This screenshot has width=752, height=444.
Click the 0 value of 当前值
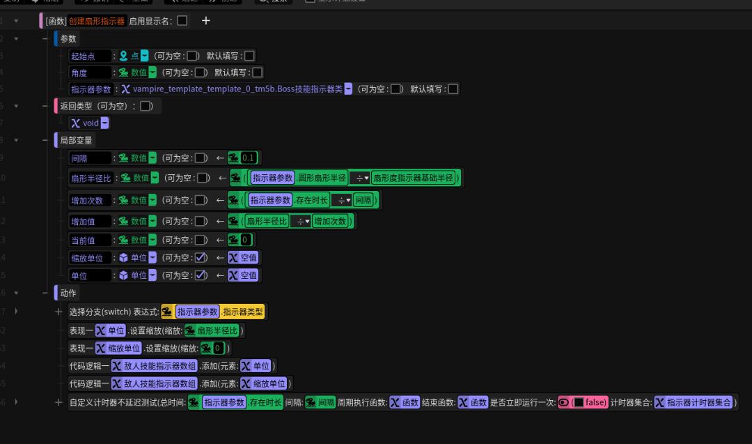point(245,240)
